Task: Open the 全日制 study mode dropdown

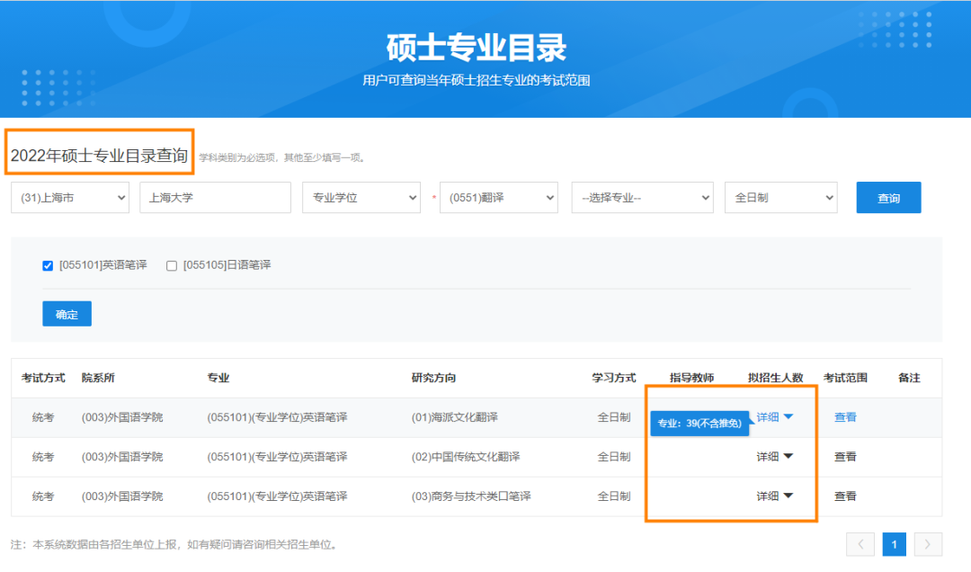Action: coord(780,198)
